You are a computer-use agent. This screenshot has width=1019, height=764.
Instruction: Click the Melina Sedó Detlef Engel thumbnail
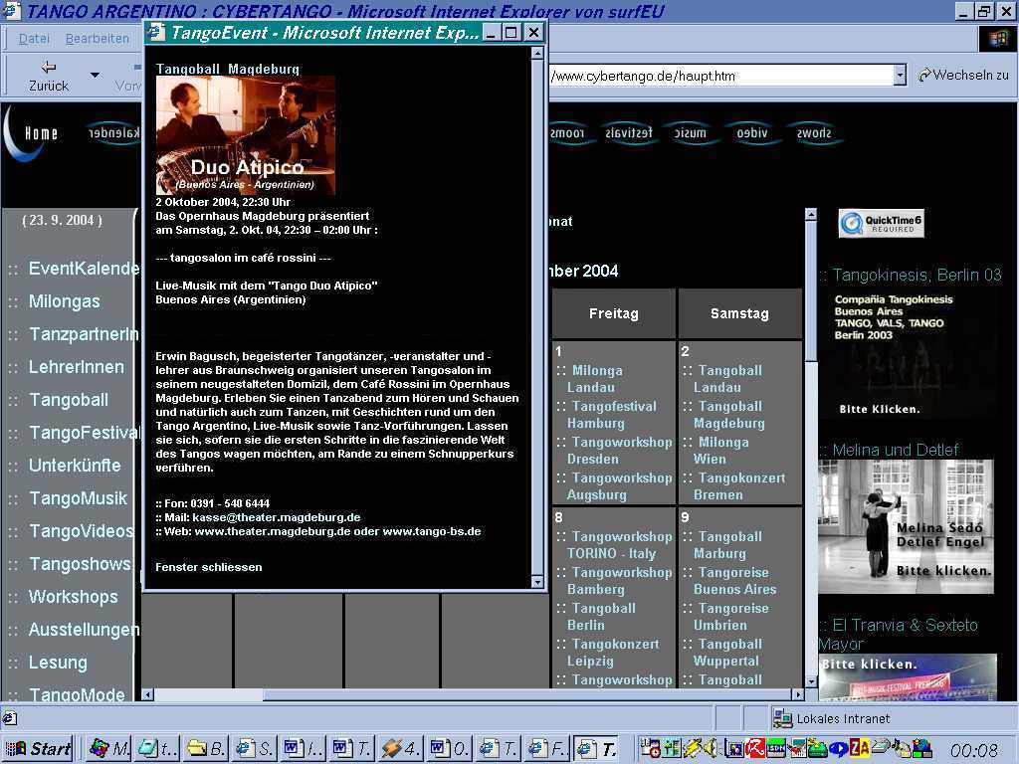(x=906, y=526)
